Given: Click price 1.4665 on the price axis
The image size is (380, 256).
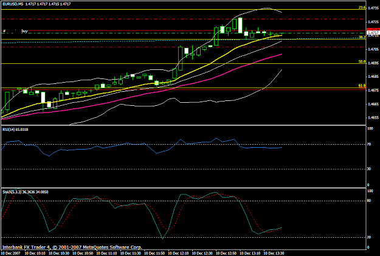Looking at the screenshot, I should pyautogui.click(x=373, y=104).
